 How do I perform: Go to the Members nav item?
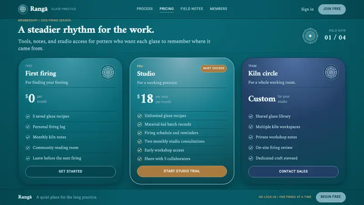point(218,9)
